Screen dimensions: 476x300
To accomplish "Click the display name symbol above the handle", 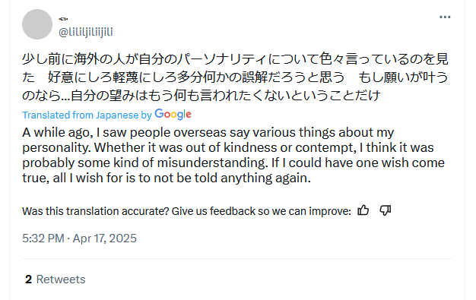I will pos(63,19).
